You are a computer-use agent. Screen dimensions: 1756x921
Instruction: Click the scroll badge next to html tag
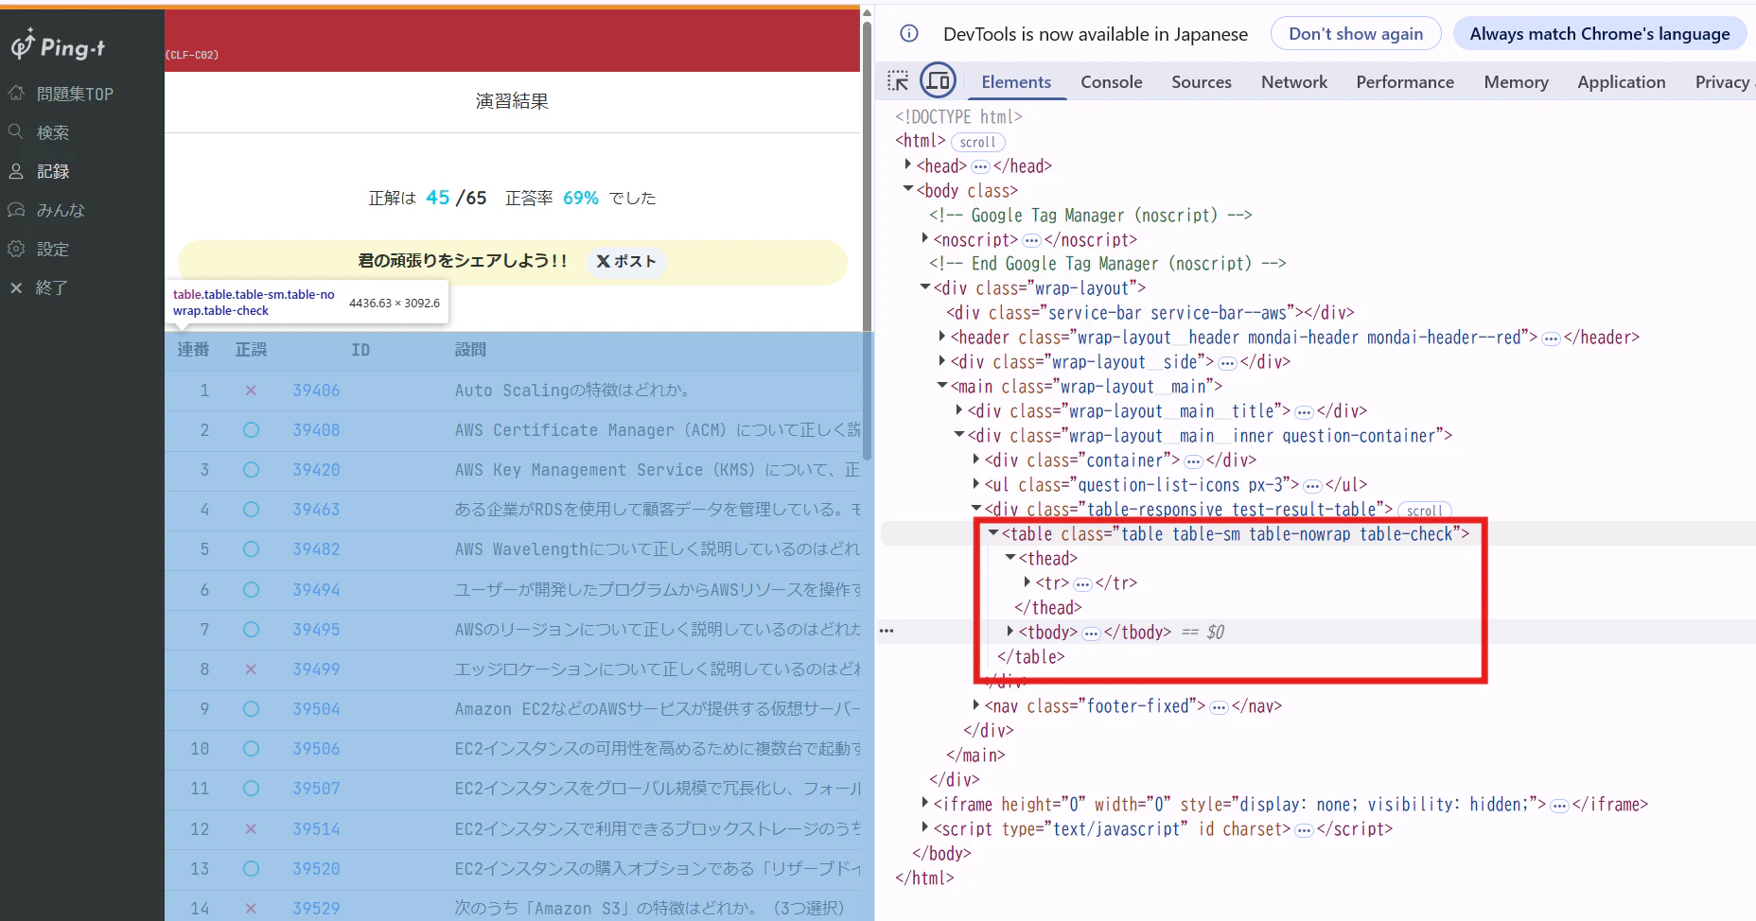(977, 142)
